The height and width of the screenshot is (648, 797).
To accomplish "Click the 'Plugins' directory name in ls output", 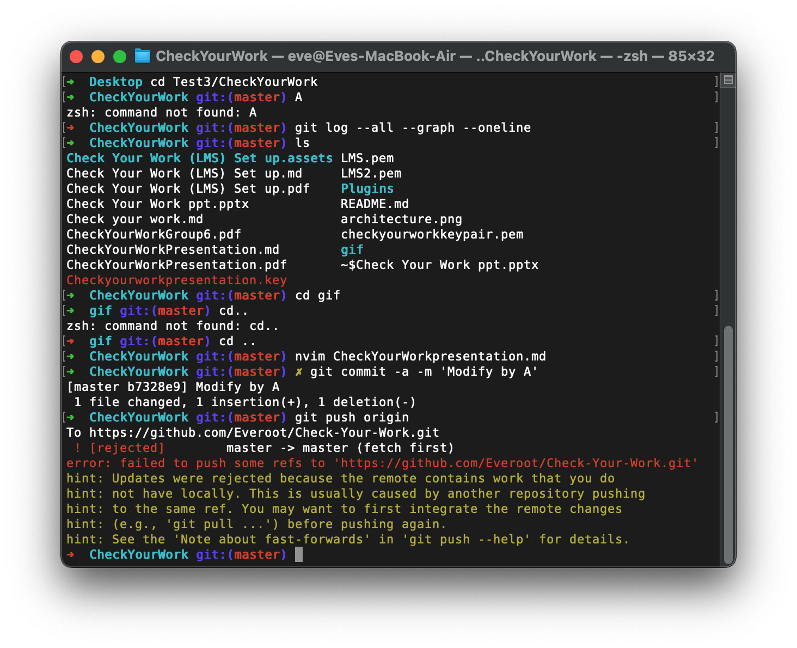I will [x=367, y=188].
